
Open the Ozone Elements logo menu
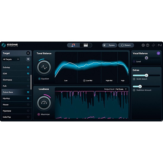coord(10,45)
